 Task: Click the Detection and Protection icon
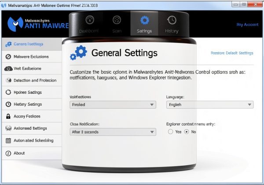8,81
